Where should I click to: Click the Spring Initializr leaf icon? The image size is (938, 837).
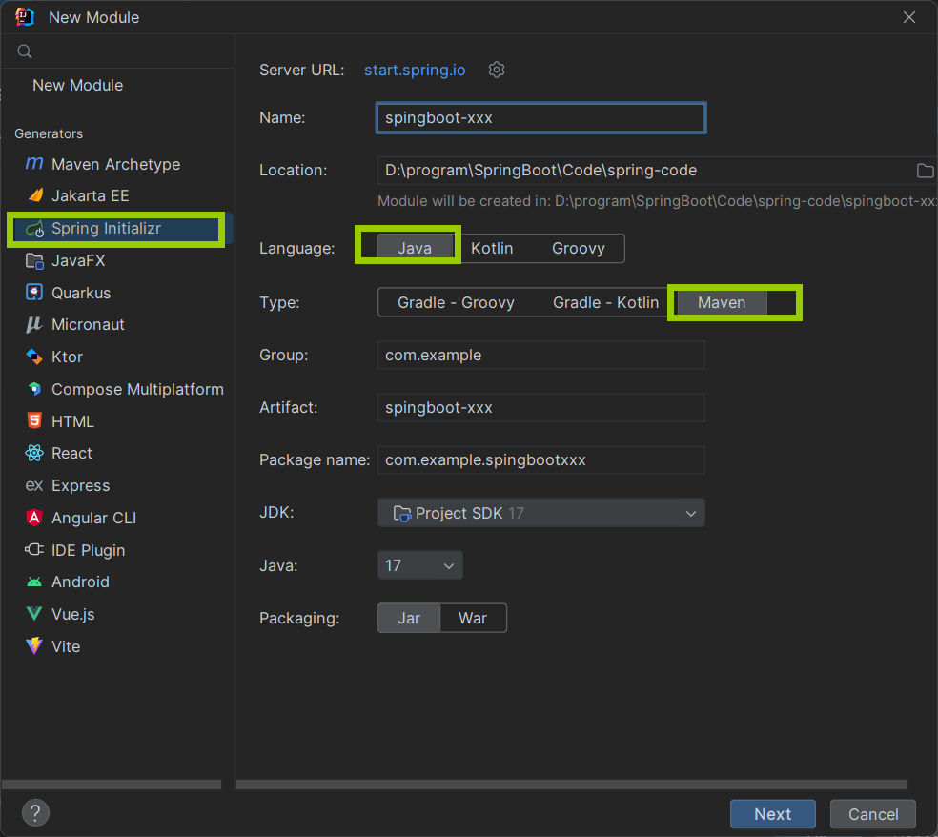[x=34, y=229]
